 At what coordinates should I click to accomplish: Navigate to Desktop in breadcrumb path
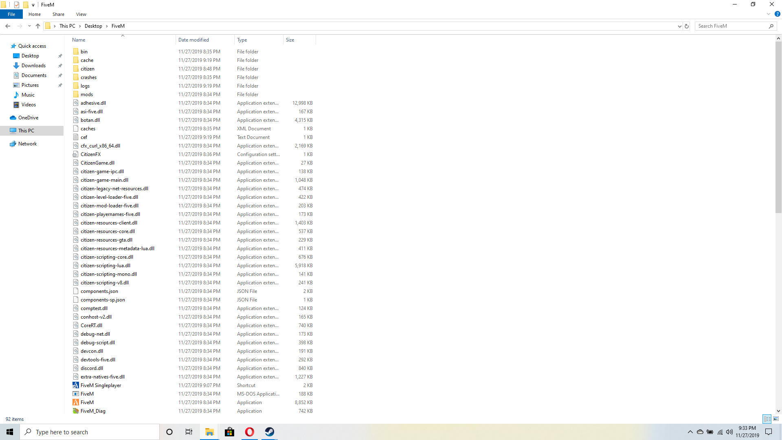pos(93,26)
